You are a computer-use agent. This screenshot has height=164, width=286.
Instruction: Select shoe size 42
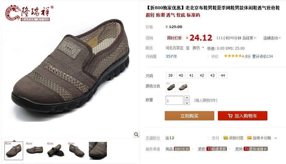[x=202, y=75]
